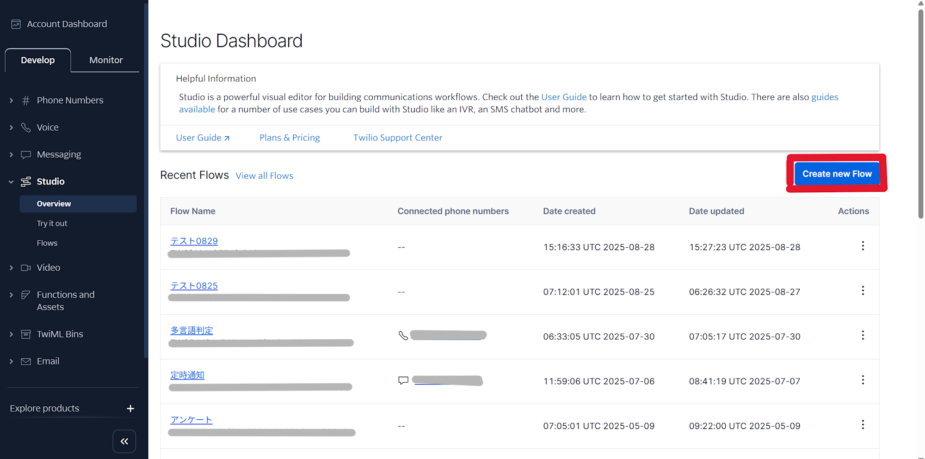The height and width of the screenshot is (459, 925).
Task: Expand the Functions and Assets section
Action: (12, 295)
